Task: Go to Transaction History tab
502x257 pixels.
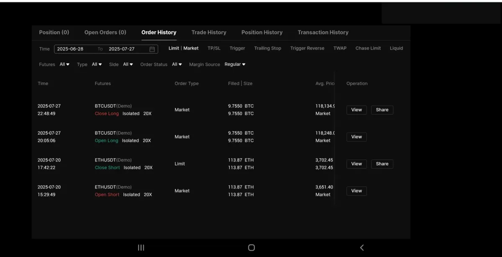Action: (323, 33)
